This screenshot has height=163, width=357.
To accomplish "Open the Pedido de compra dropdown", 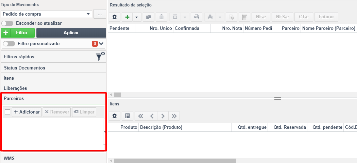I will point(47,14).
